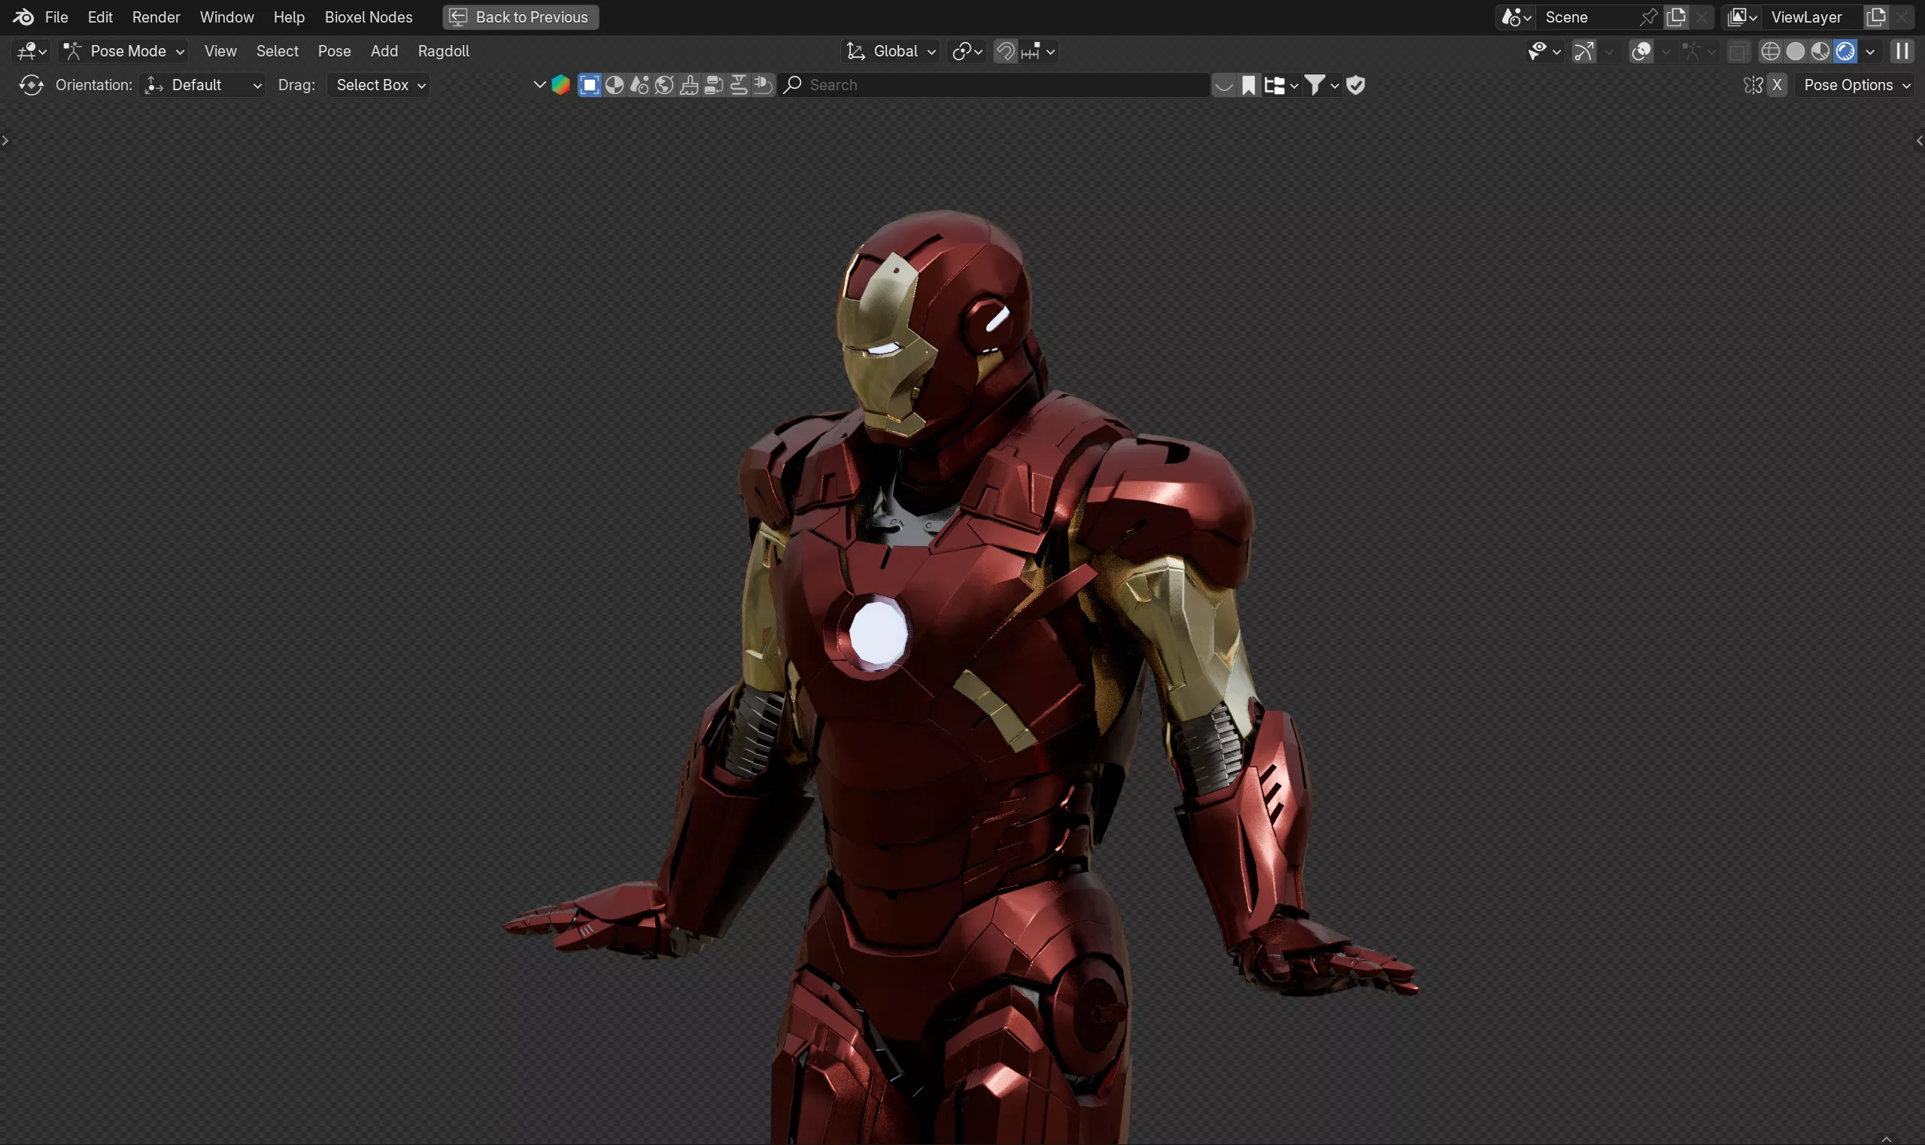Open the Bioxel Nodes menu

click(368, 17)
